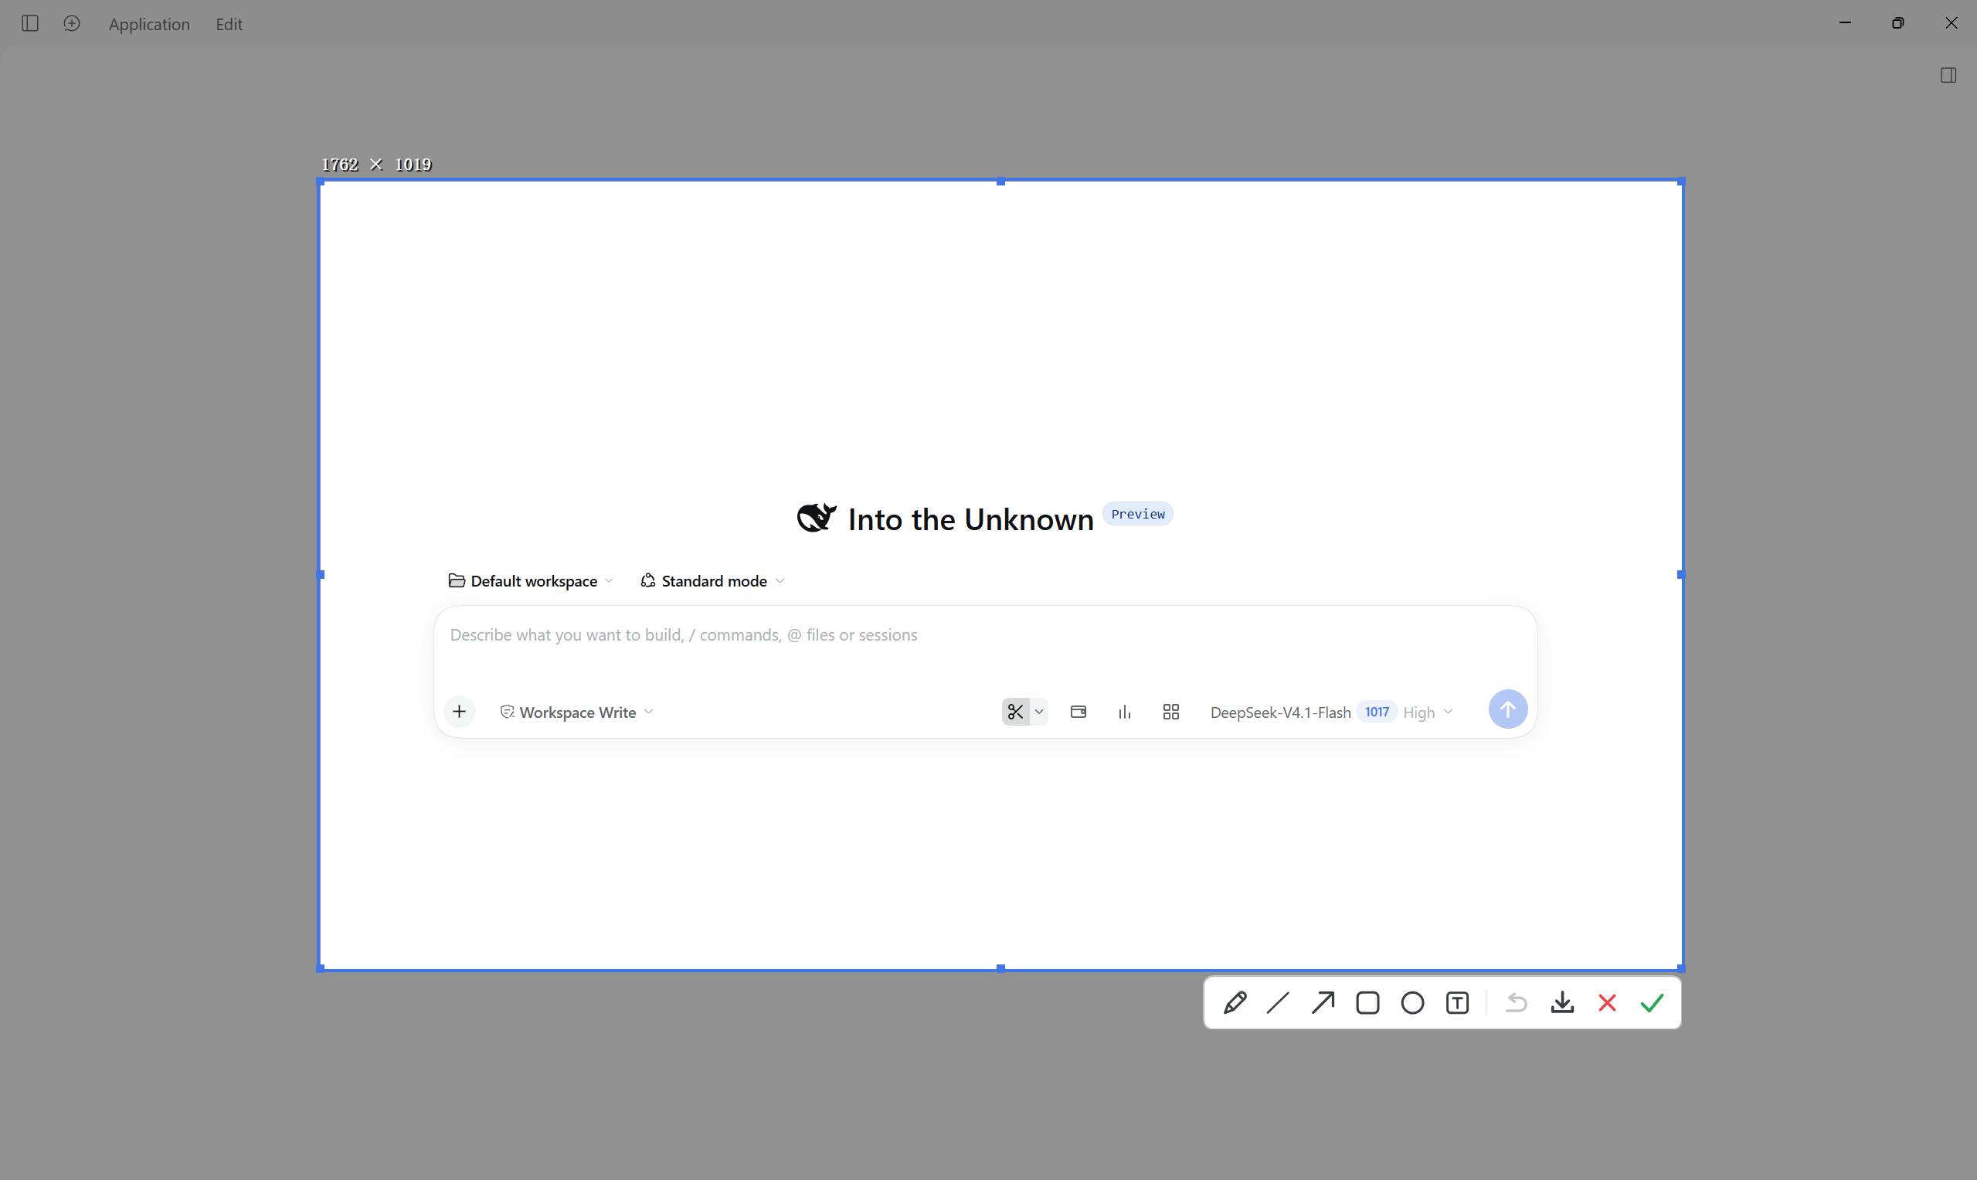Select the straight line annotation tool
Screen dimensions: 1977x1180
coord(1279,1003)
